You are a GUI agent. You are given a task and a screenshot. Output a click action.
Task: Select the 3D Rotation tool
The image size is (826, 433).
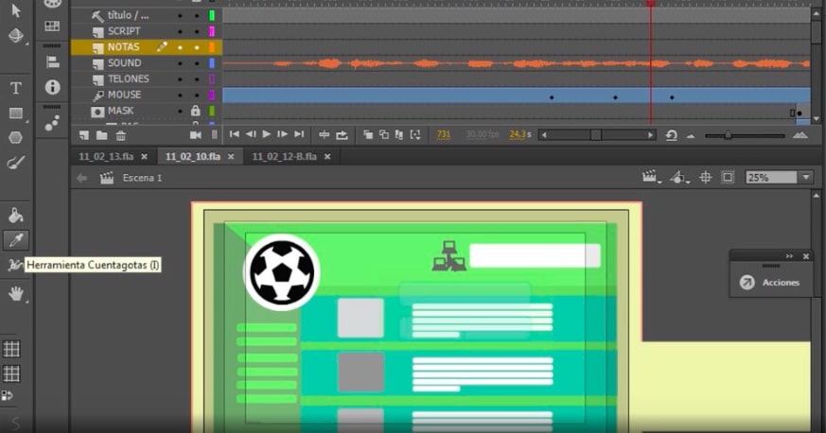tap(16, 35)
